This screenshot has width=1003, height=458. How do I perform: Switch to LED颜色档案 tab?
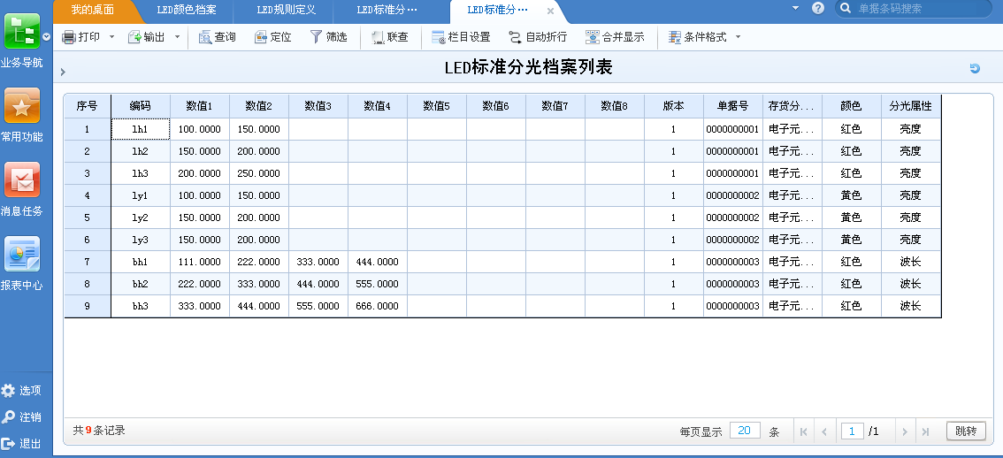click(x=187, y=10)
